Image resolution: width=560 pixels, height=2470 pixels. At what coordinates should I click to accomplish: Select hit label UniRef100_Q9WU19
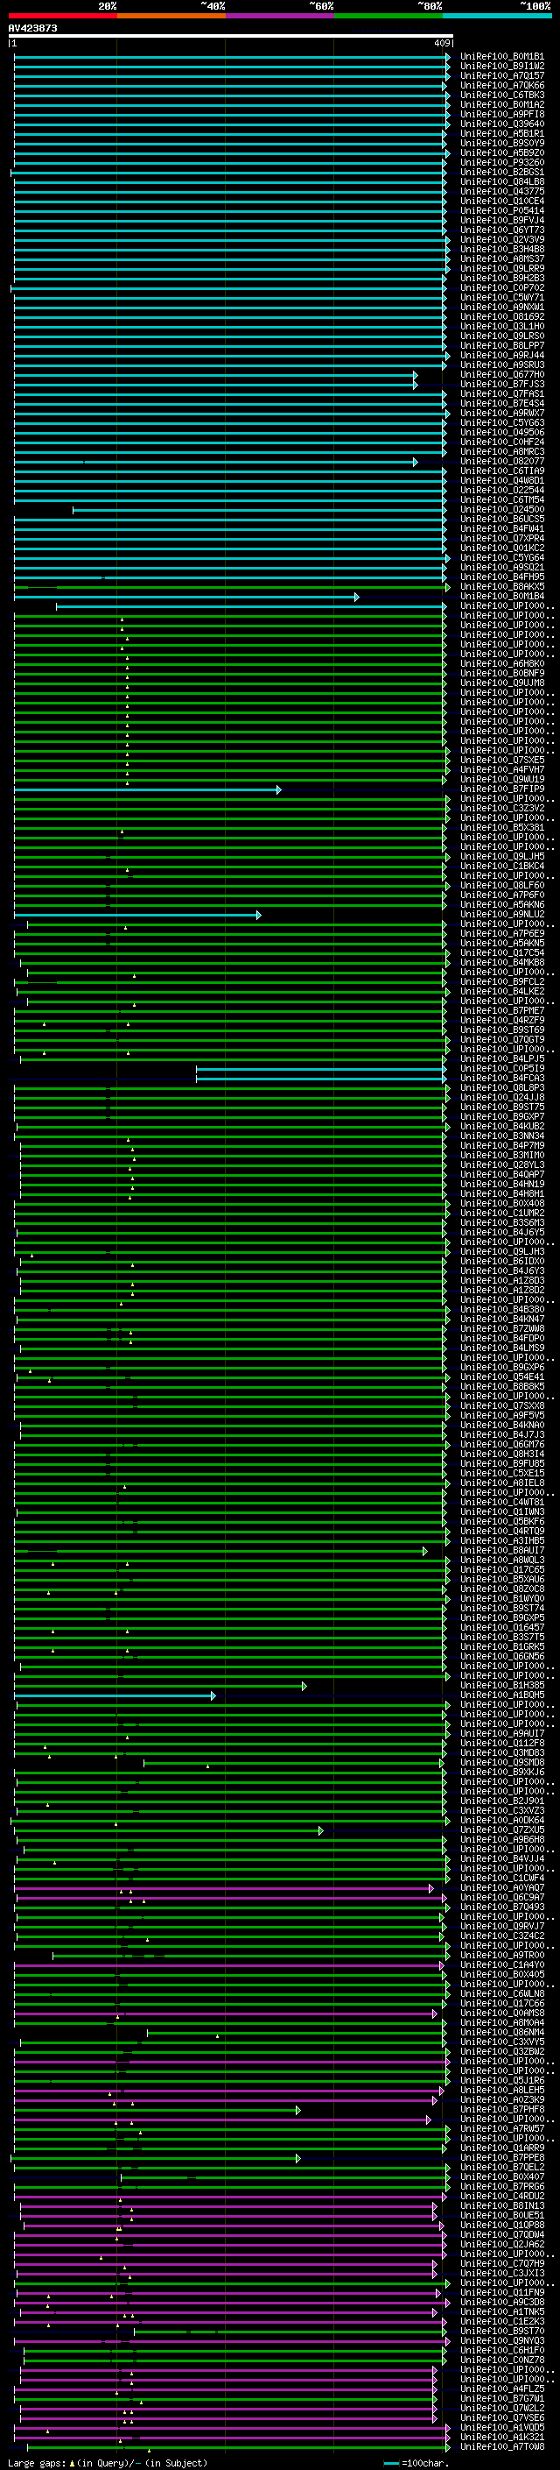coord(502,780)
